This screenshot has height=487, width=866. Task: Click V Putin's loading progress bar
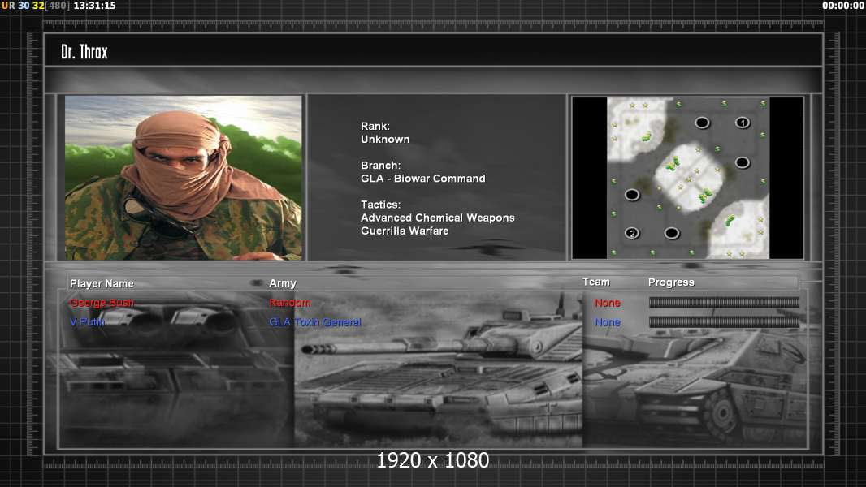pos(724,322)
